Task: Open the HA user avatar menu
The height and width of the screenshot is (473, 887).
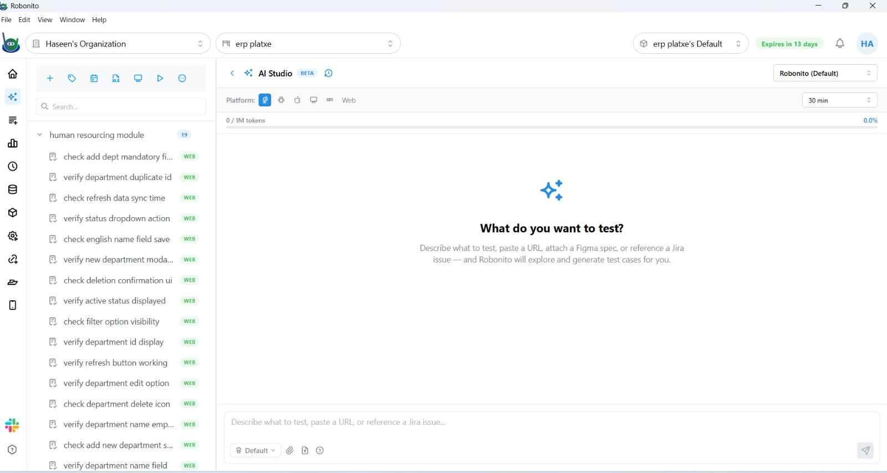Action: coord(867,44)
